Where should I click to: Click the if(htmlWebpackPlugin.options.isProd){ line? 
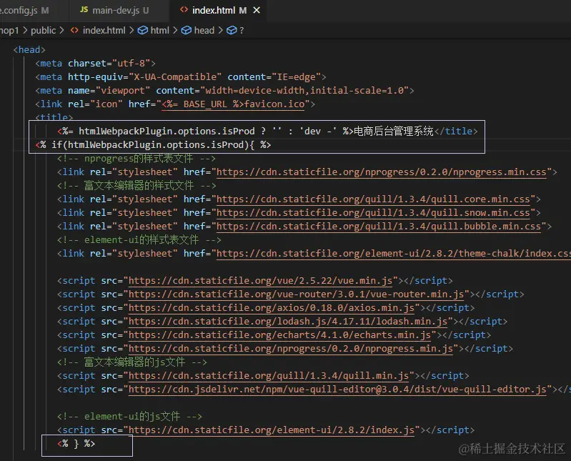pos(153,145)
